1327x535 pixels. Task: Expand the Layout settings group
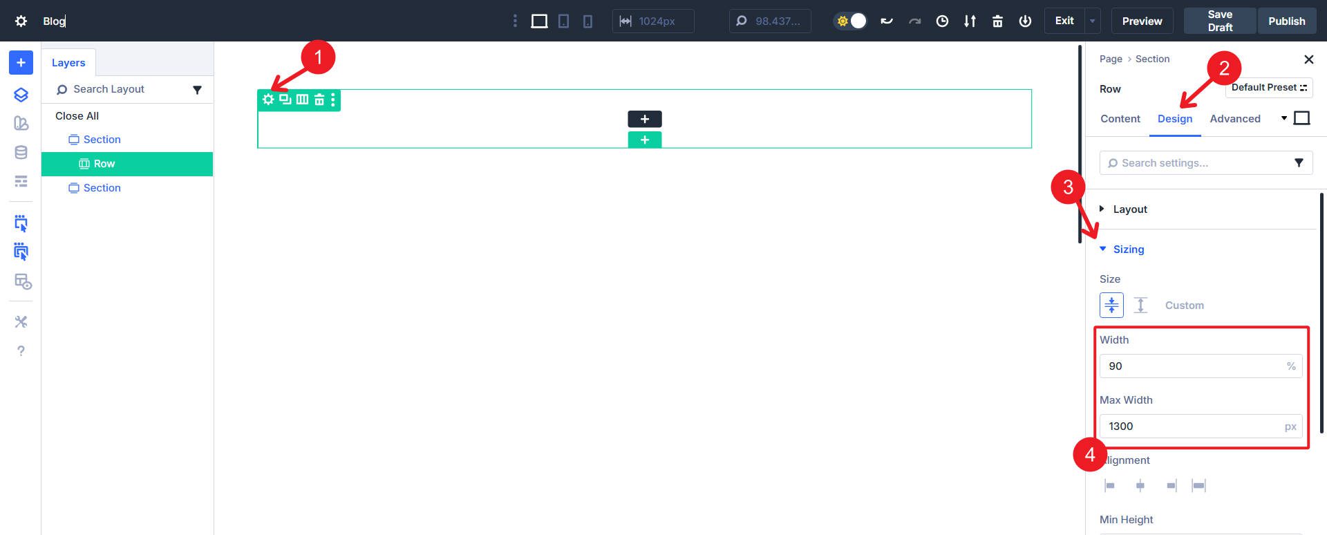[x=1130, y=209]
